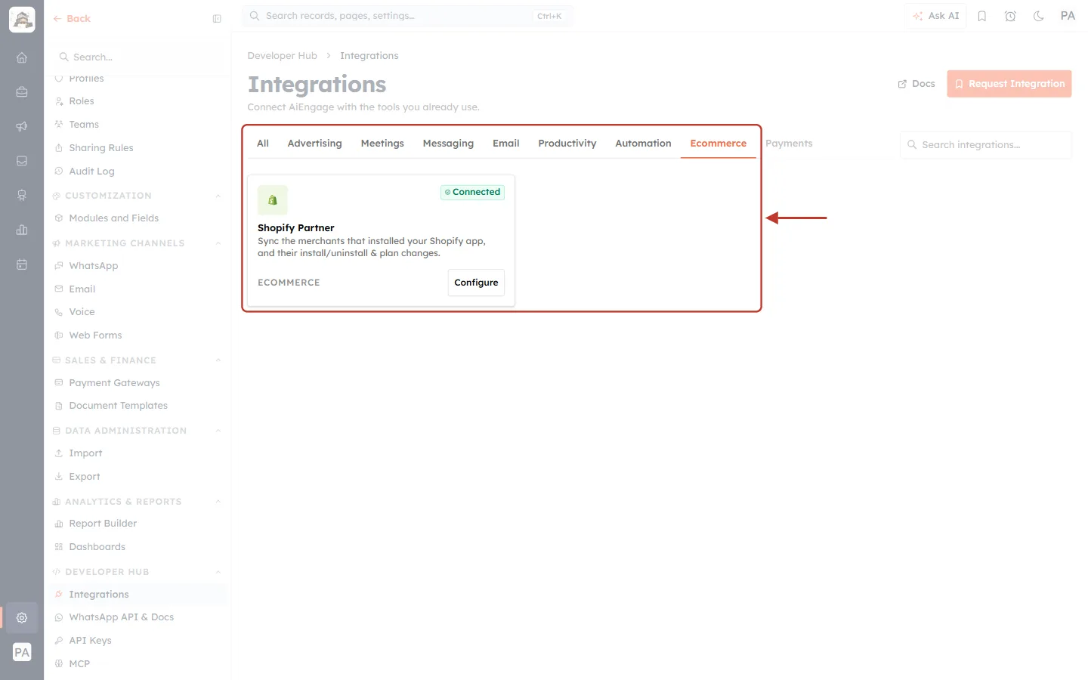Image resolution: width=1088 pixels, height=680 pixels.
Task: Open the megaphone icon in the left rail
Action: pyautogui.click(x=22, y=126)
